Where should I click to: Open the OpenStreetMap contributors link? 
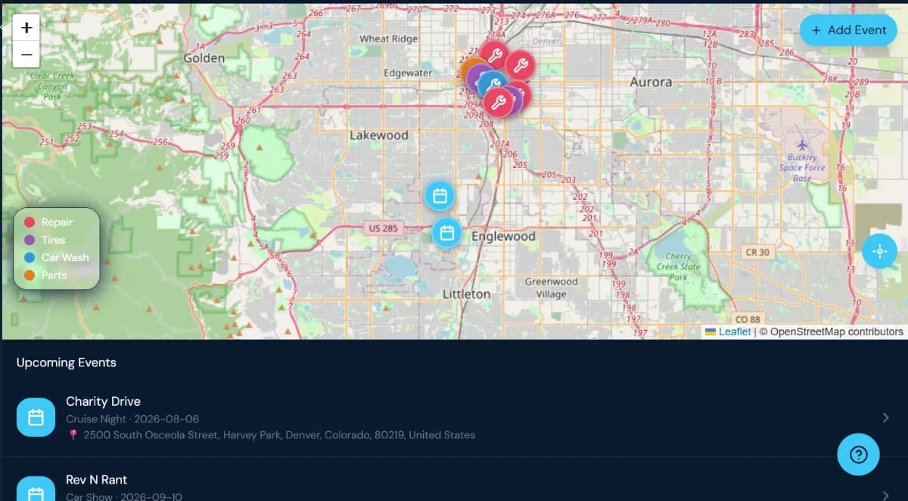837,331
